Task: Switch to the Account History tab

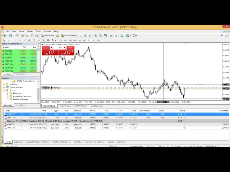Action: coord(32,142)
